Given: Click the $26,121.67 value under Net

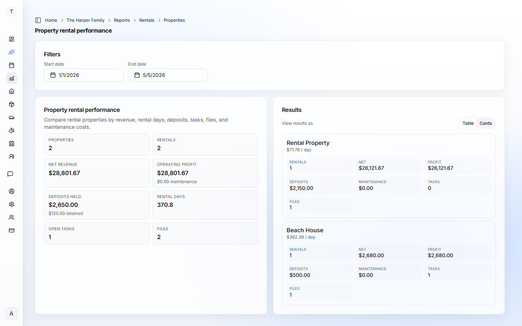Looking at the screenshot, I should click(x=371, y=168).
